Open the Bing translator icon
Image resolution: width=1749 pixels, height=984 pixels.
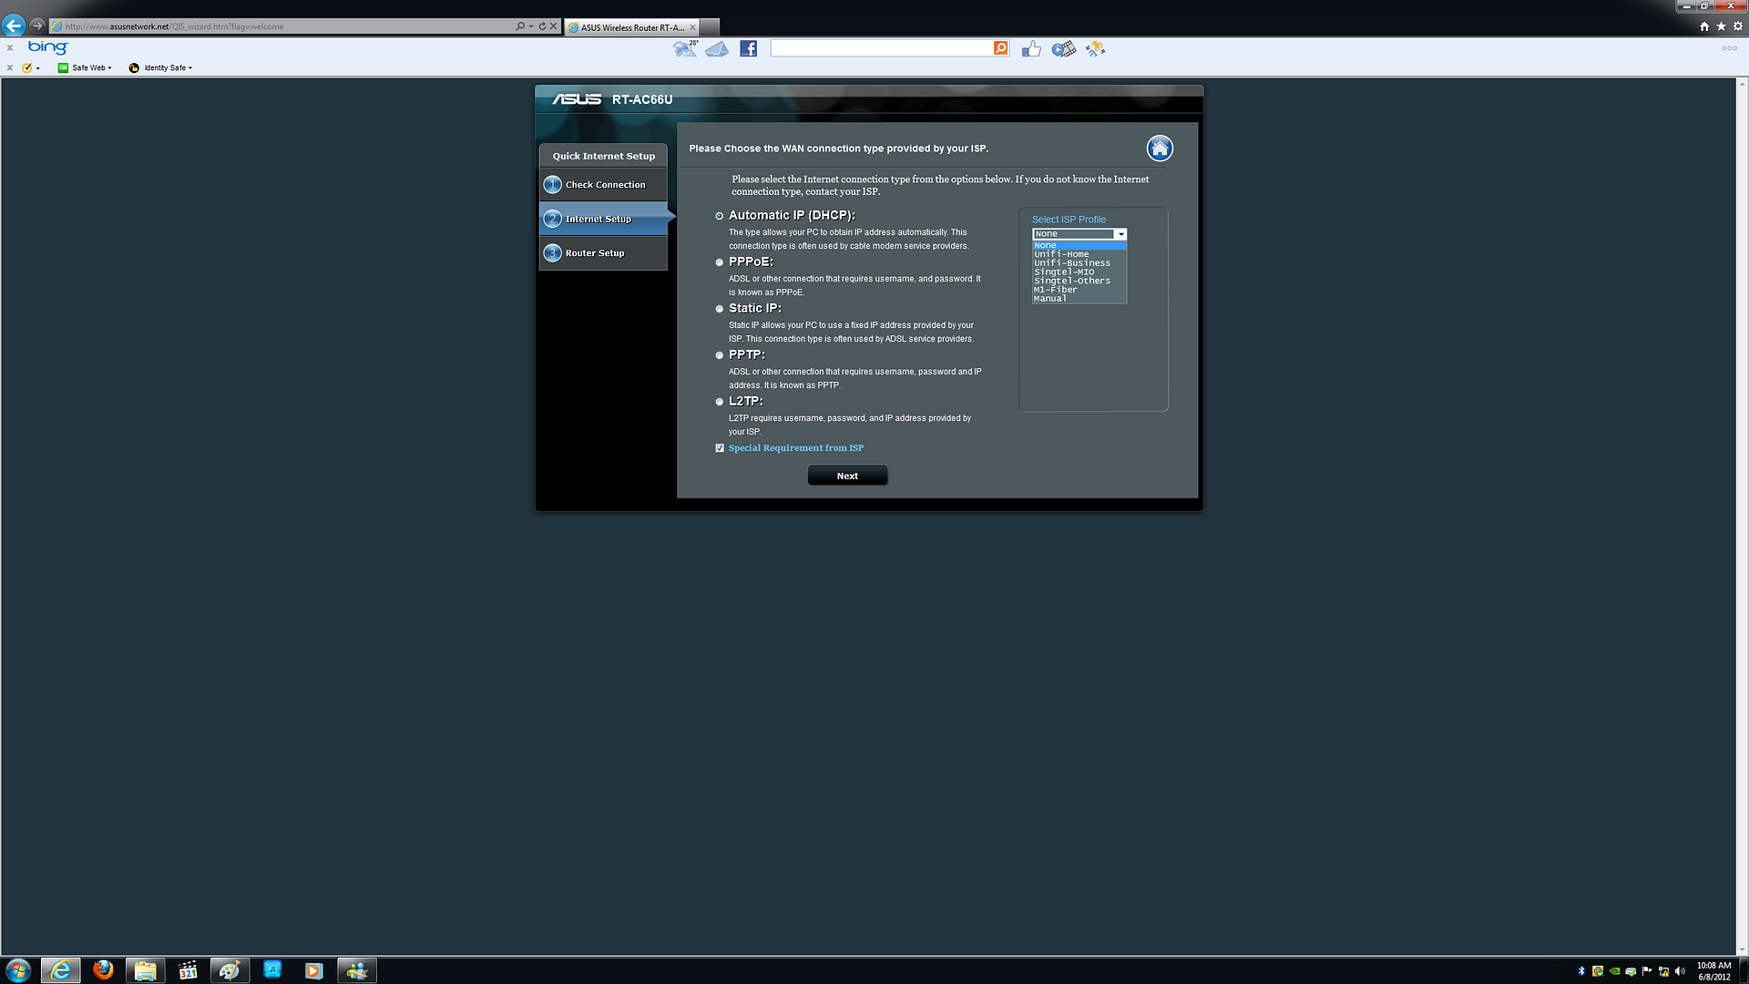[1095, 49]
